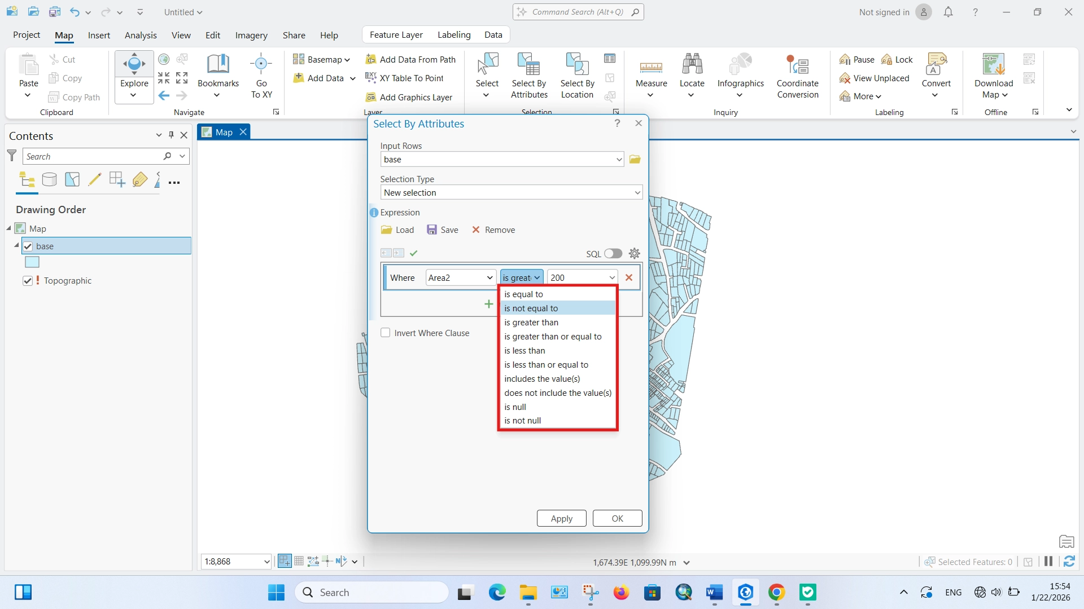Add a new clause with green plus
This screenshot has height=609, width=1084.
coord(488,304)
